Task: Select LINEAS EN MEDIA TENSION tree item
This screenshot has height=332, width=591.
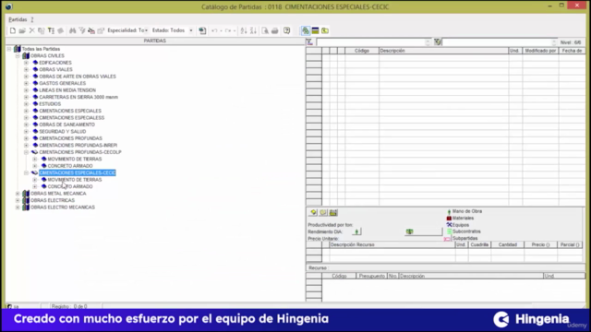Action: (67, 90)
